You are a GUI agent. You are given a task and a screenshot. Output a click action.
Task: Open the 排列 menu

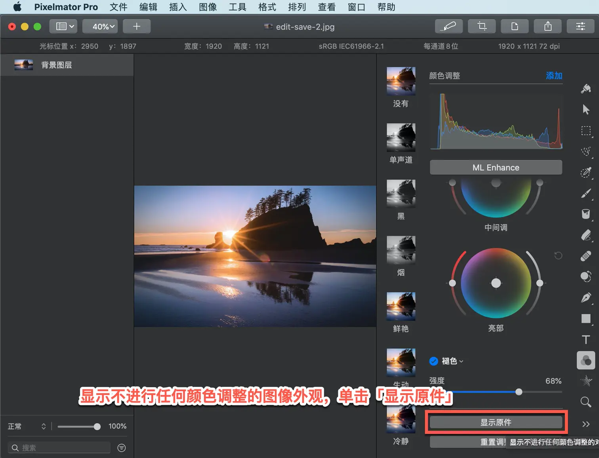[x=297, y=7]
